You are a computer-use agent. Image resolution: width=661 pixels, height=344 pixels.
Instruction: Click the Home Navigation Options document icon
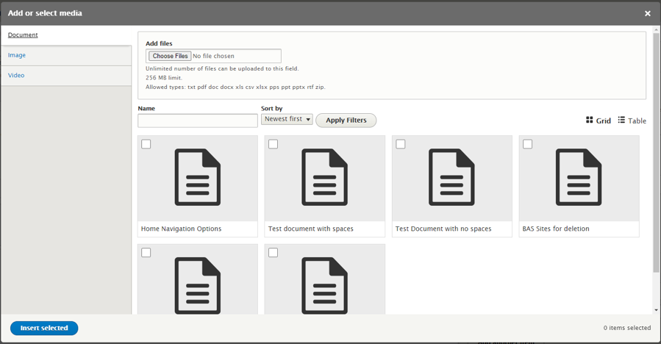(197, 177)
